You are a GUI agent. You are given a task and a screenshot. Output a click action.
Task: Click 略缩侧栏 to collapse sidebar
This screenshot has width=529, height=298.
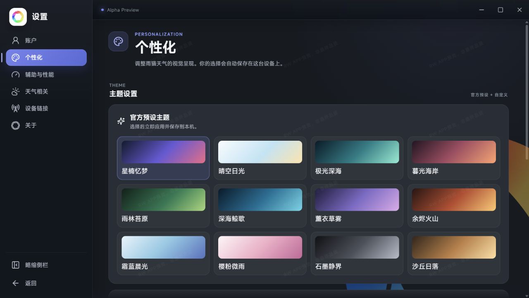[x=46, y=265]
